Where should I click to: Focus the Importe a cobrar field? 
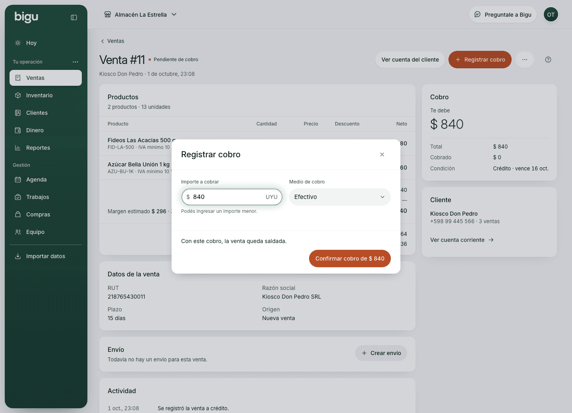coord(232,197)
